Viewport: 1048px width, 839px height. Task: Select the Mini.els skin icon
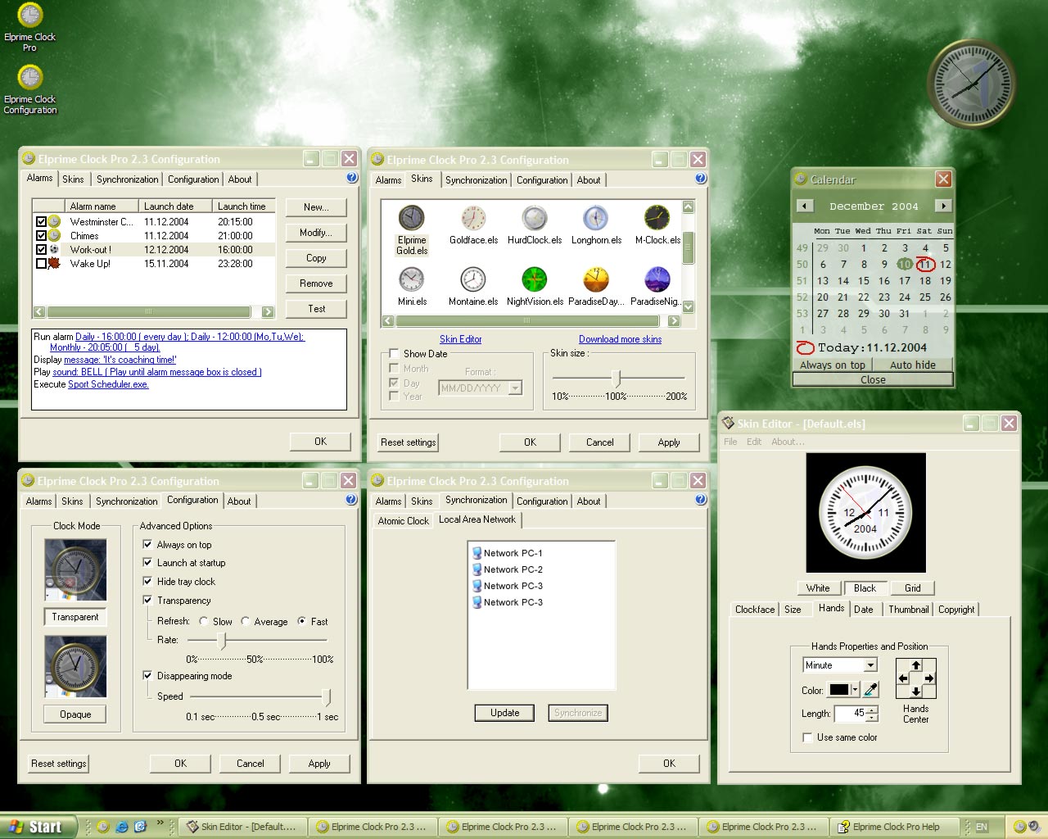pyautogui.click(x=411, y=279)
